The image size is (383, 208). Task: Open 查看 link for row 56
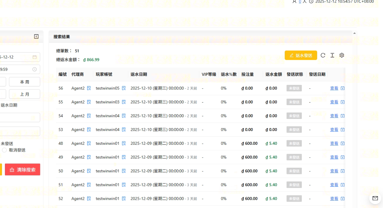(x=334, y=88)
